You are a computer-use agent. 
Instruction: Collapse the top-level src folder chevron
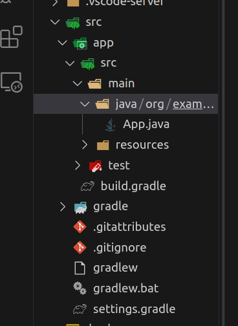pyautogui.click(x=55, y=22)
